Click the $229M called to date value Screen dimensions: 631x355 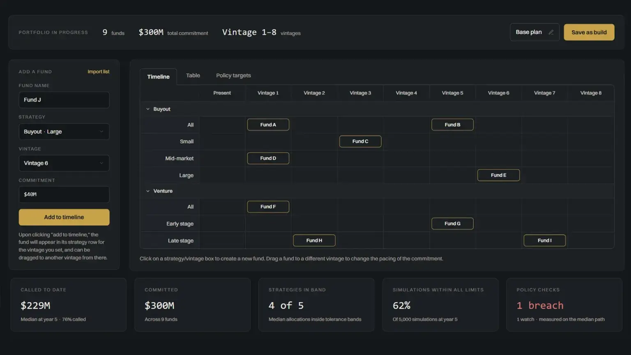point(35,305)
